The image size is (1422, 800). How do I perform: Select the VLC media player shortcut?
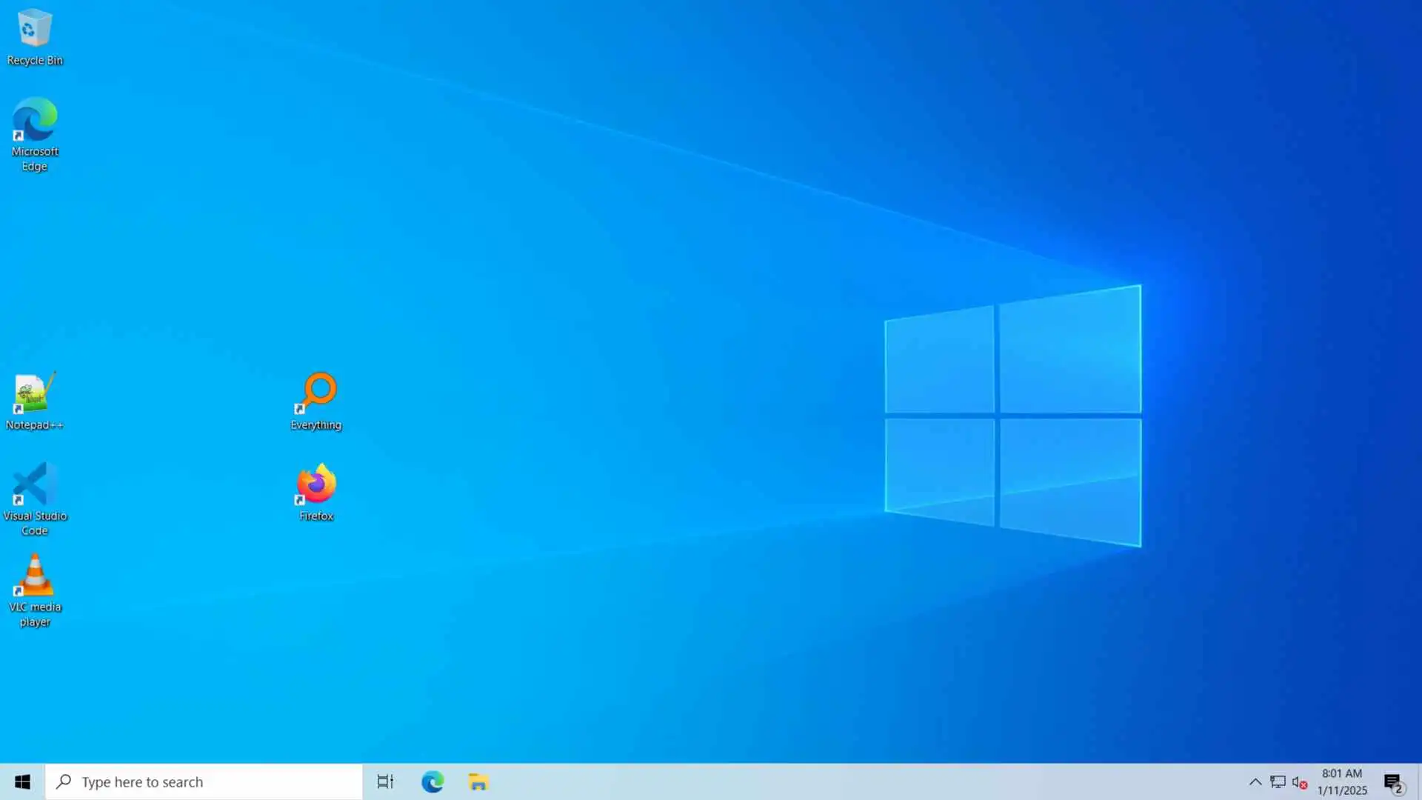tap(34, 576)
